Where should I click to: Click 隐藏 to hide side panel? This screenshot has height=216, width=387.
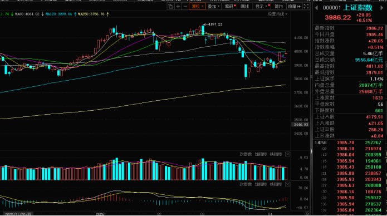click(x=294, y=7)
